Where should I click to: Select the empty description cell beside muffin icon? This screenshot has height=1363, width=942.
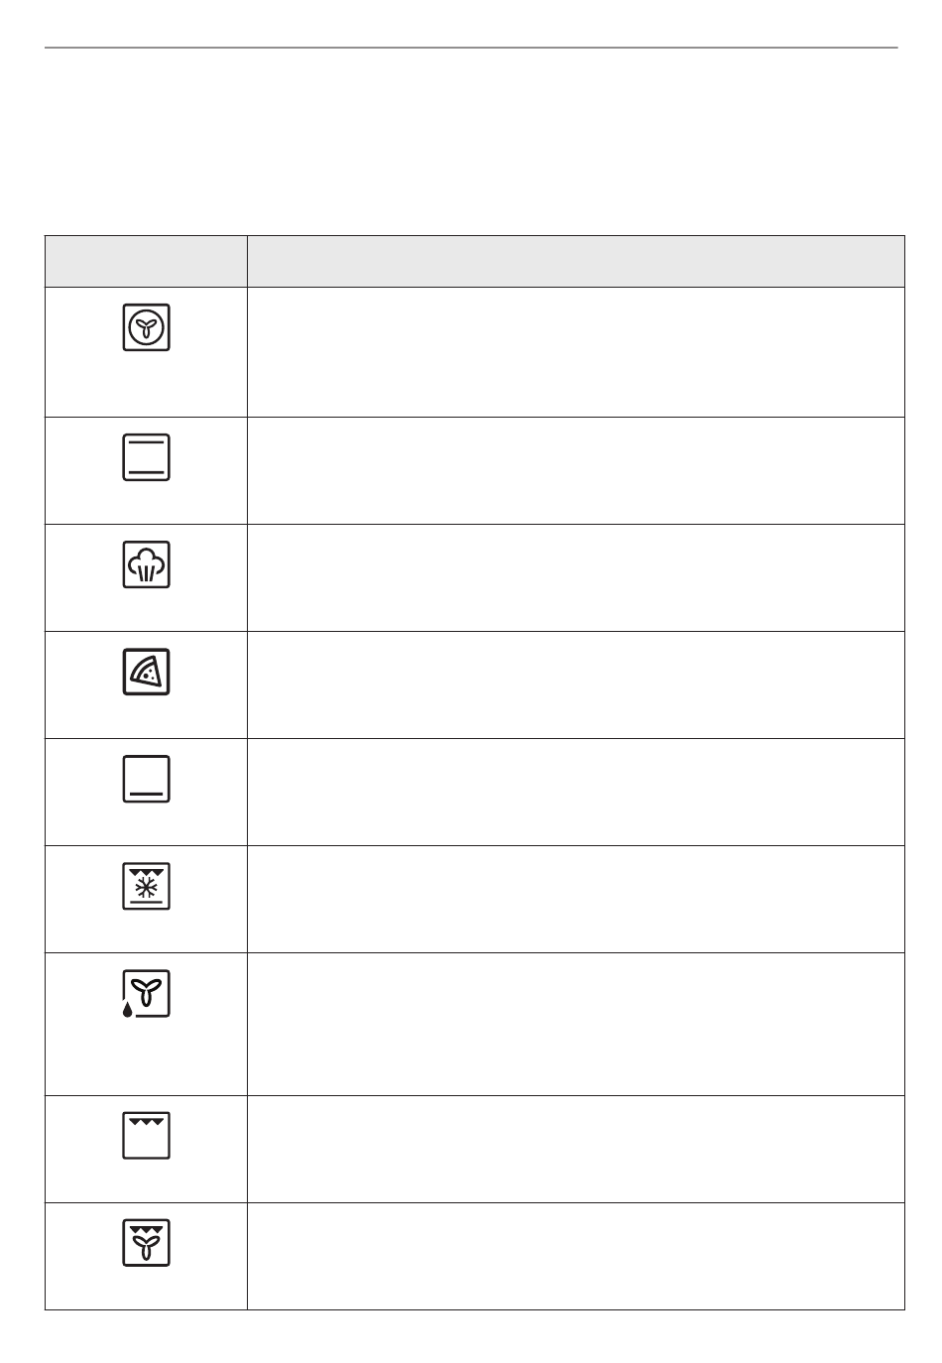[x=576, y=577]
